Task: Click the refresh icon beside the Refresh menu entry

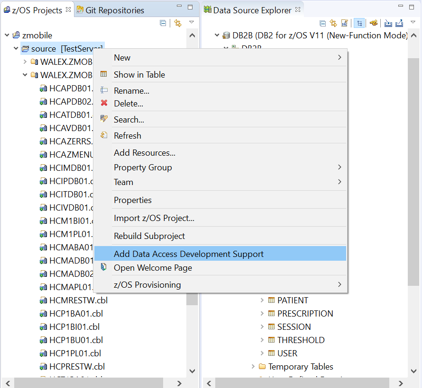Action: 104,135
